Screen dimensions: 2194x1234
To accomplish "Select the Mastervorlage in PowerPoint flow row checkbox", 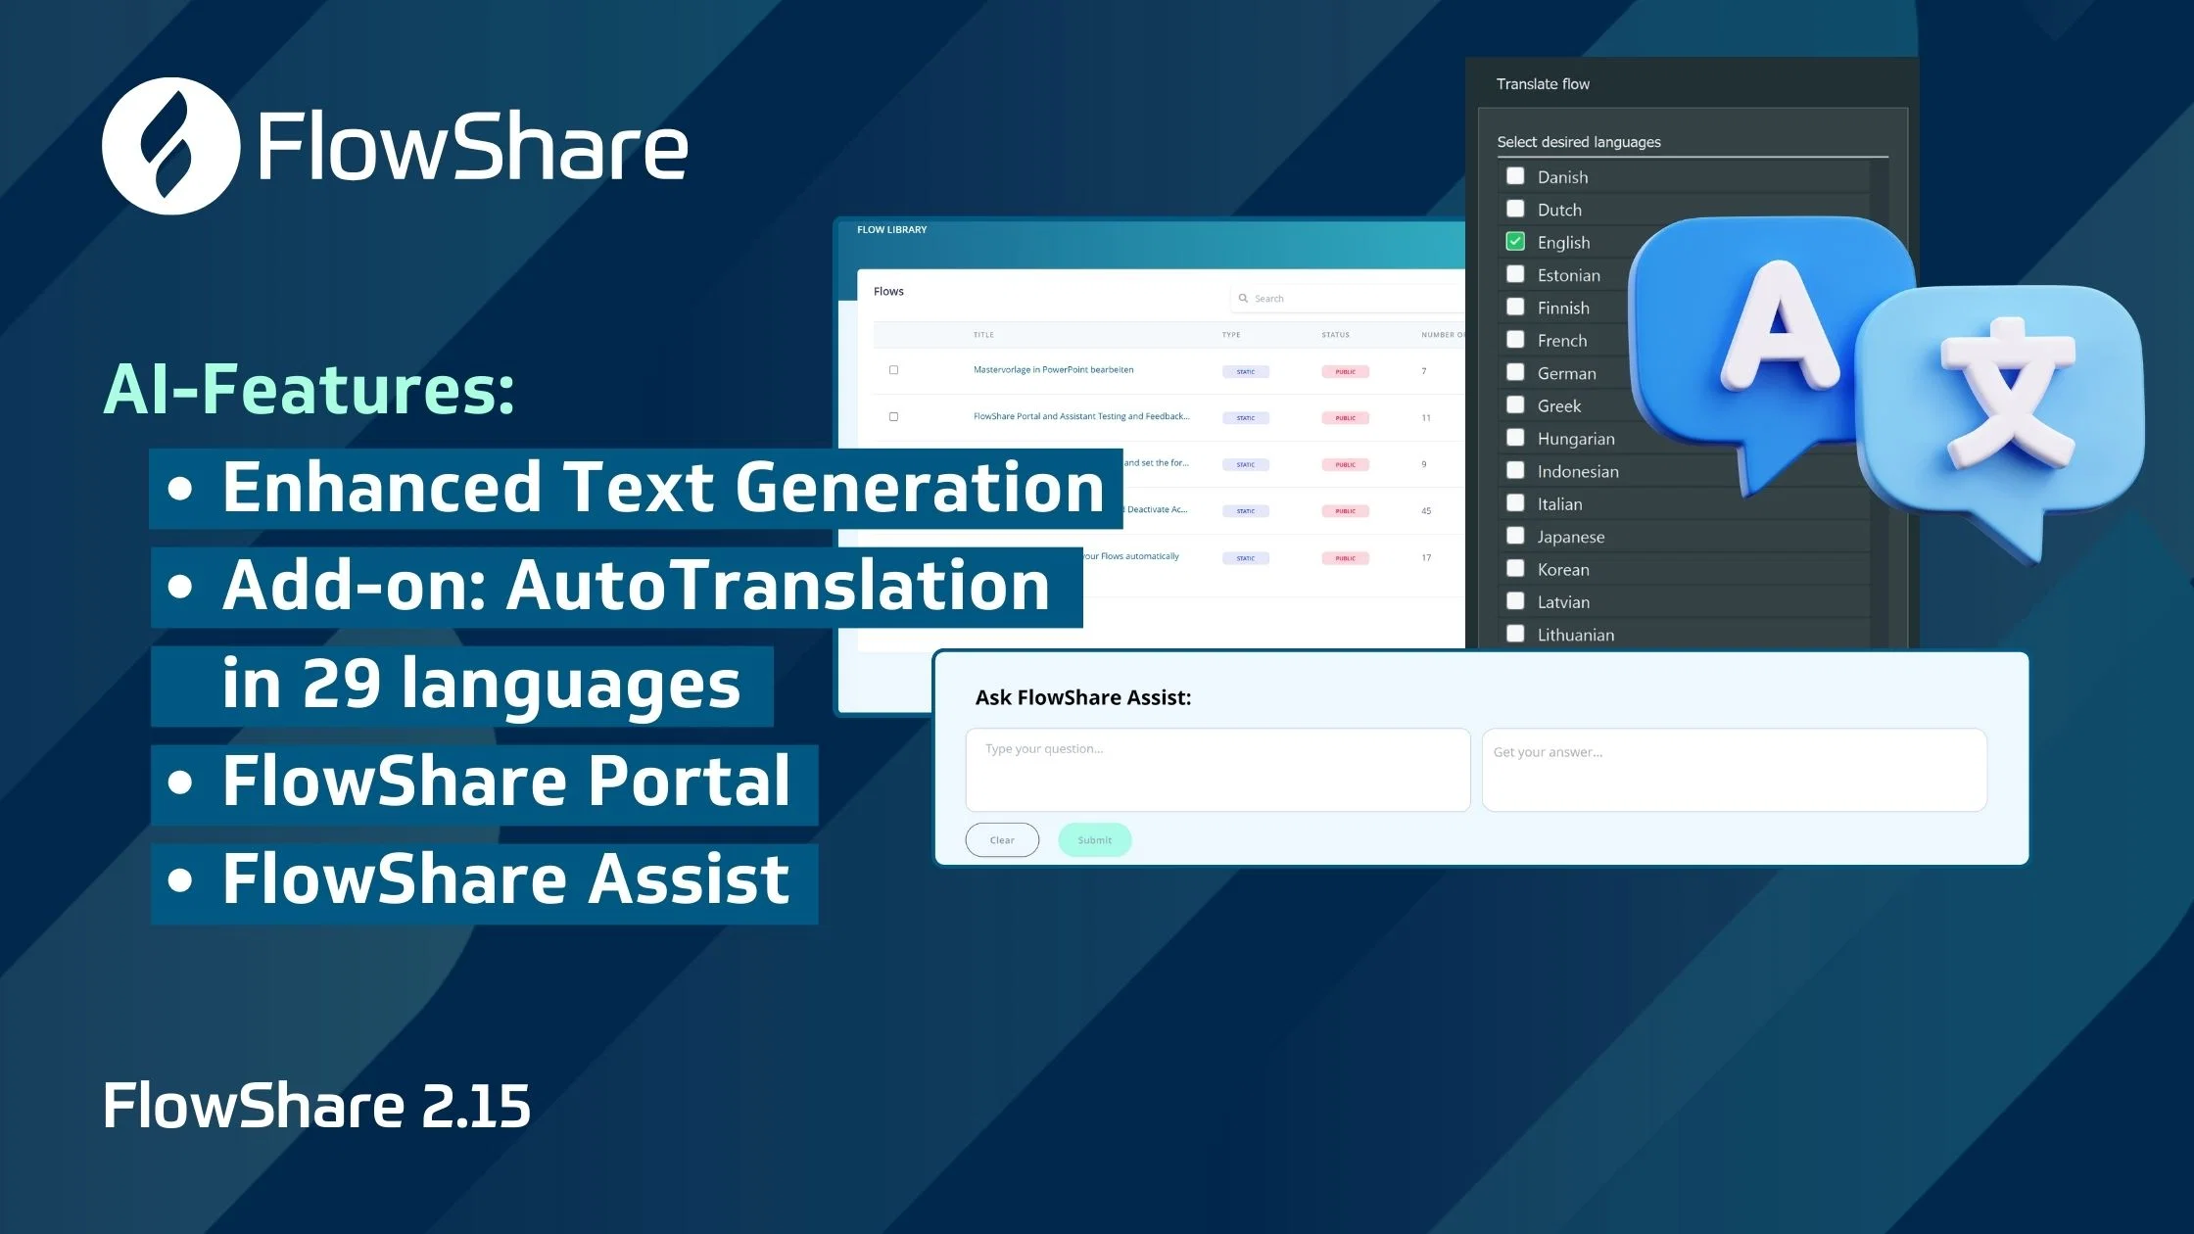I will point(893,370).
